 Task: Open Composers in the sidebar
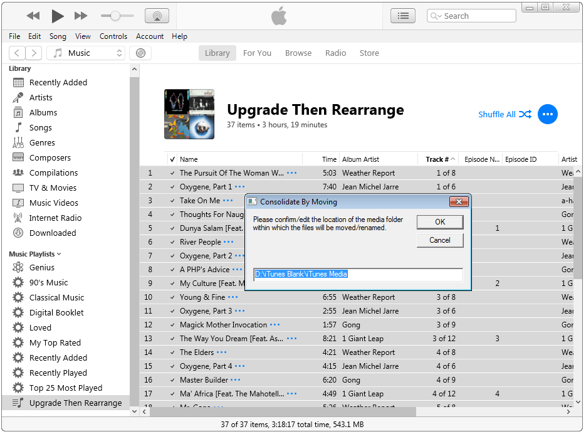[x=50, y=158]
